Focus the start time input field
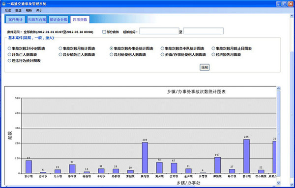This screenshot has width=295, height=188. (x=159, y=31)
